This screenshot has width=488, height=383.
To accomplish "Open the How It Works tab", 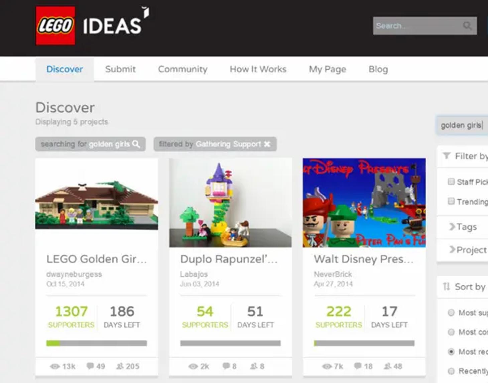I will click(258, 69).
